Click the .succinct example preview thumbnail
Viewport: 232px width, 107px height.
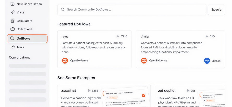(x=126, y=97)
